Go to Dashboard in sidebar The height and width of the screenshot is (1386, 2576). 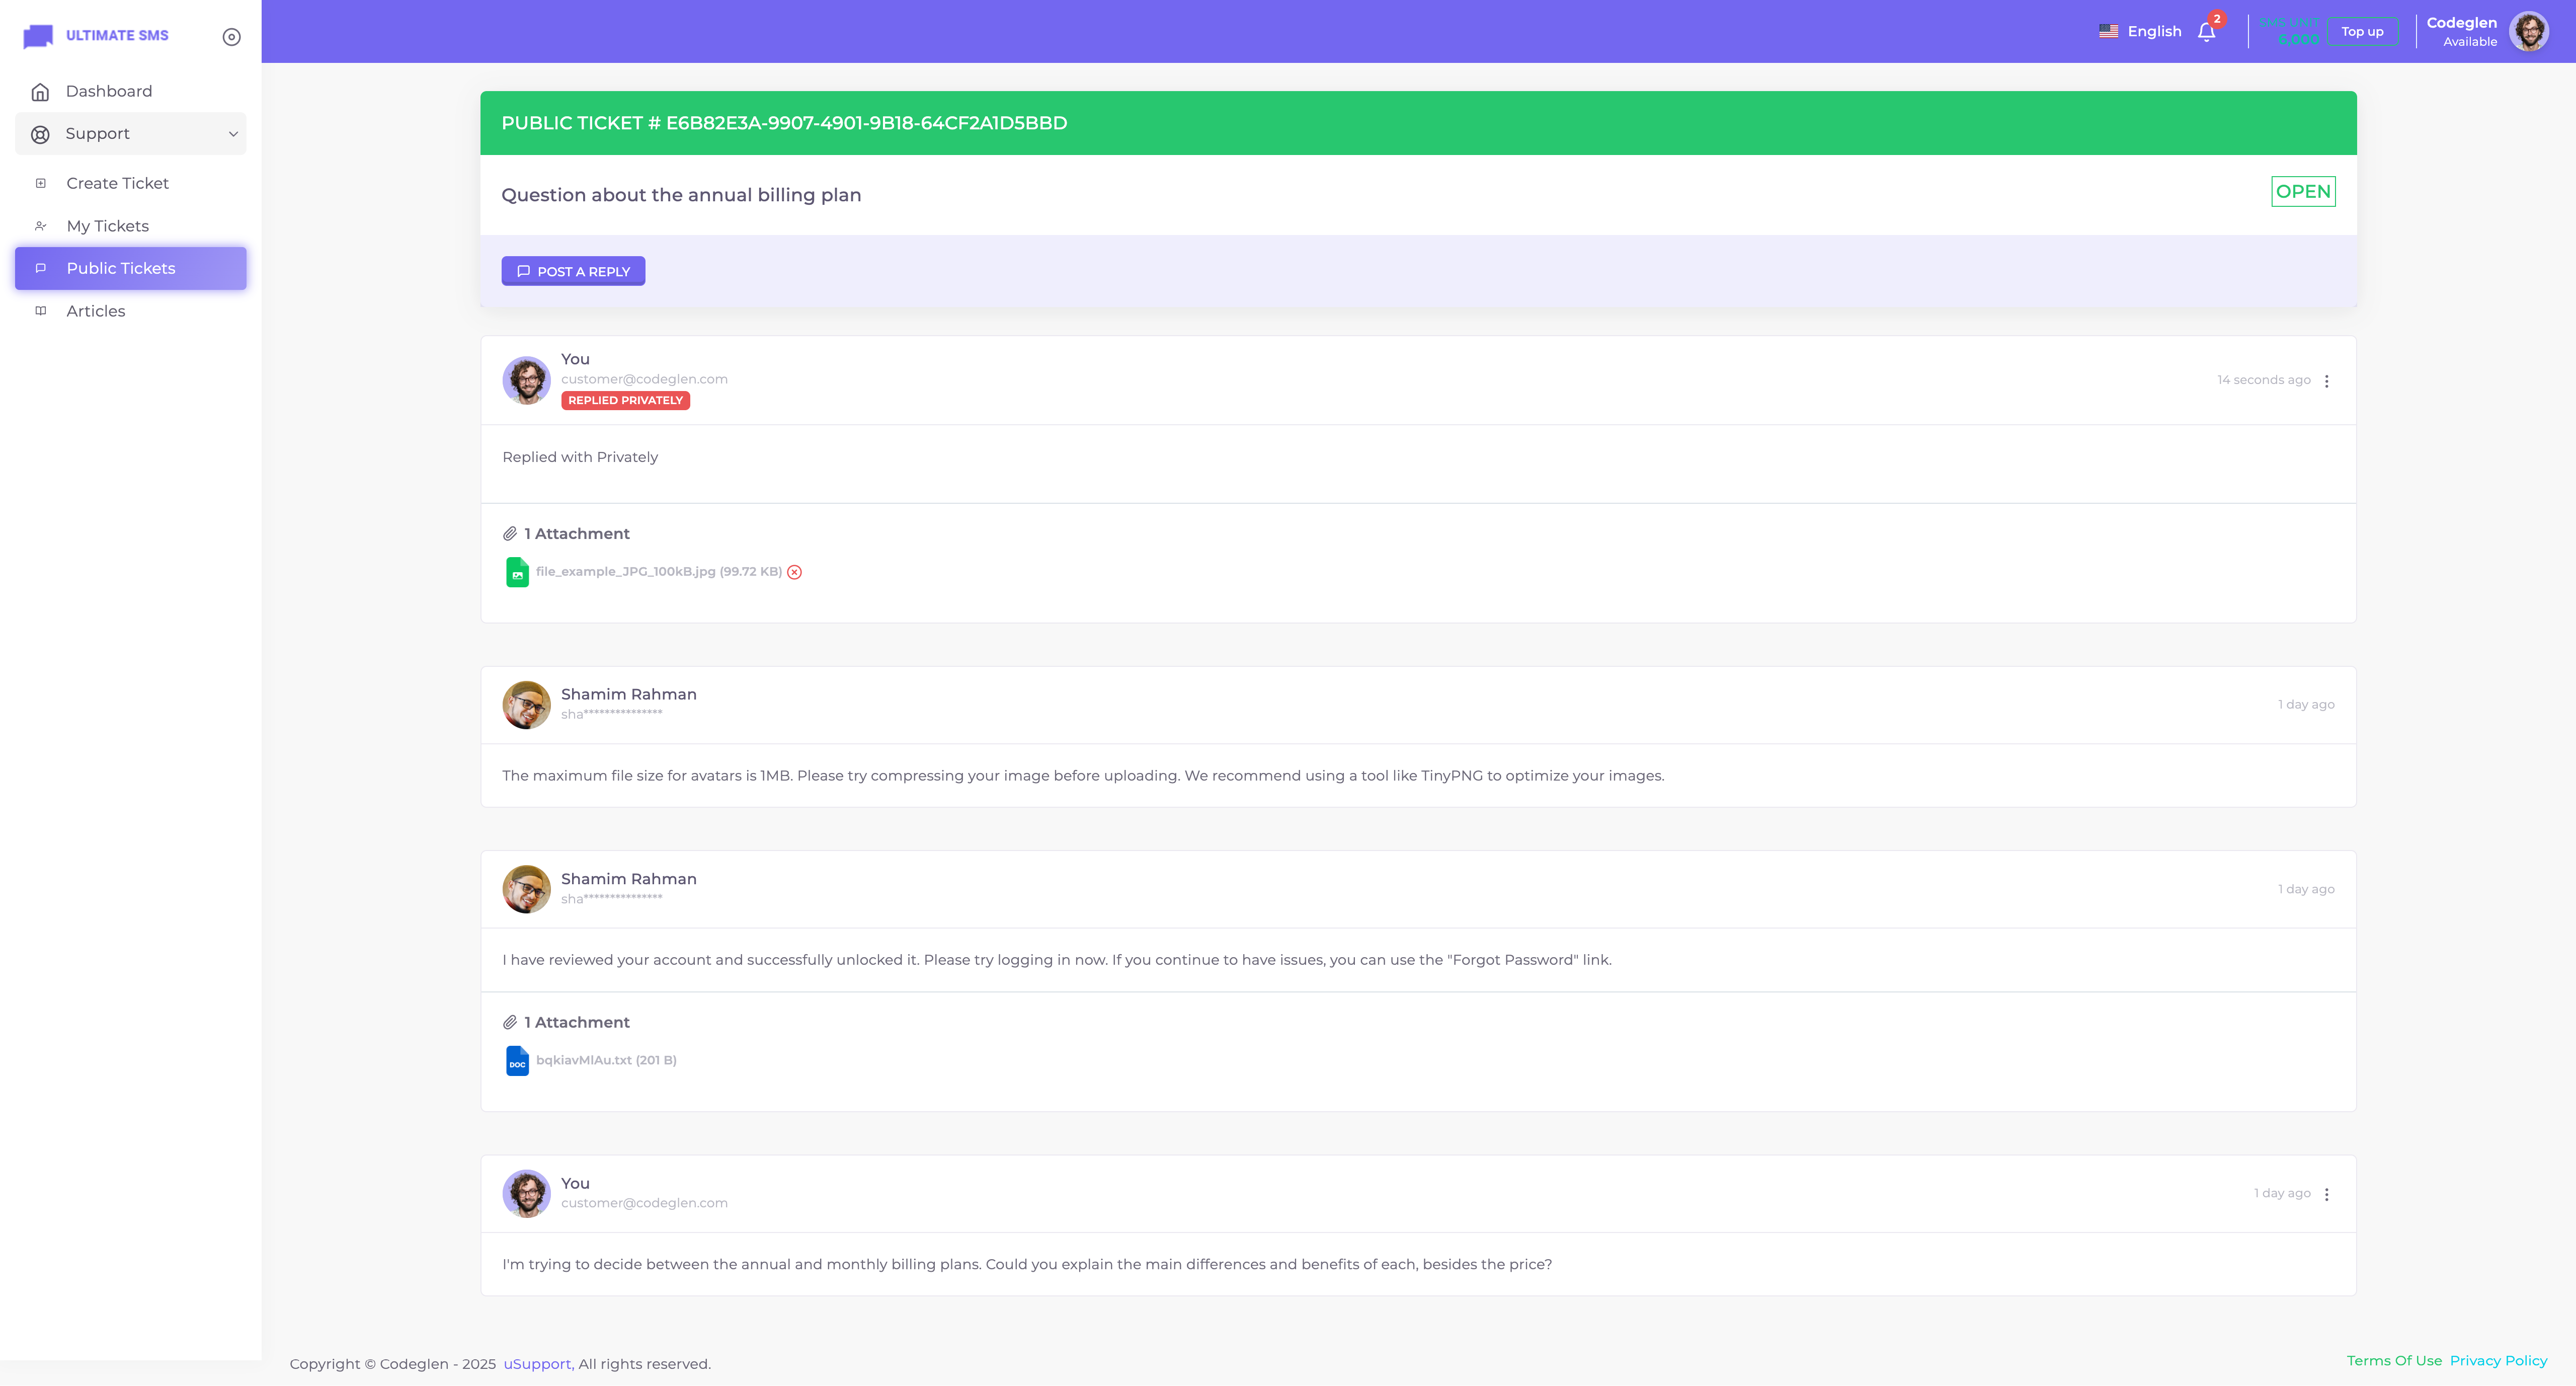click(109, 91)
